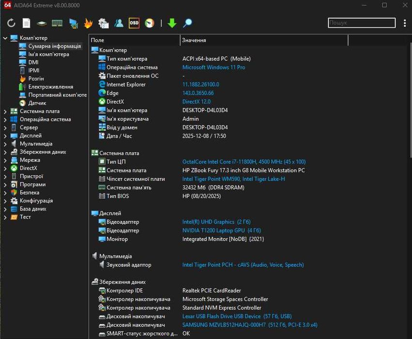
Task: Expand the Операційна система tree node
Action: pyautogui.click(x=5, y=120)
